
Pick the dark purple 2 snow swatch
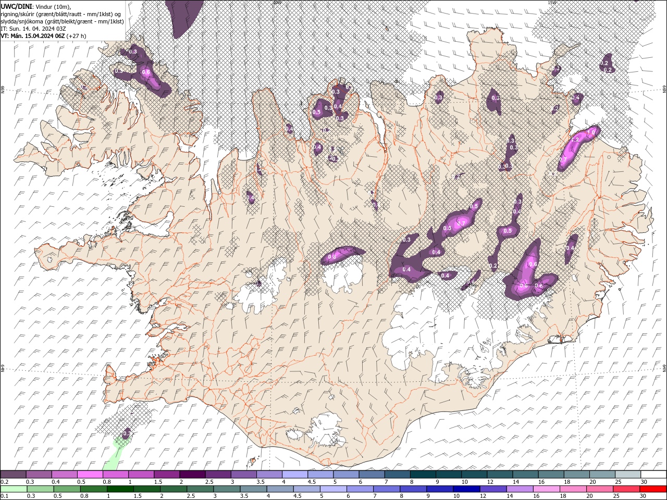pos(192,474)
